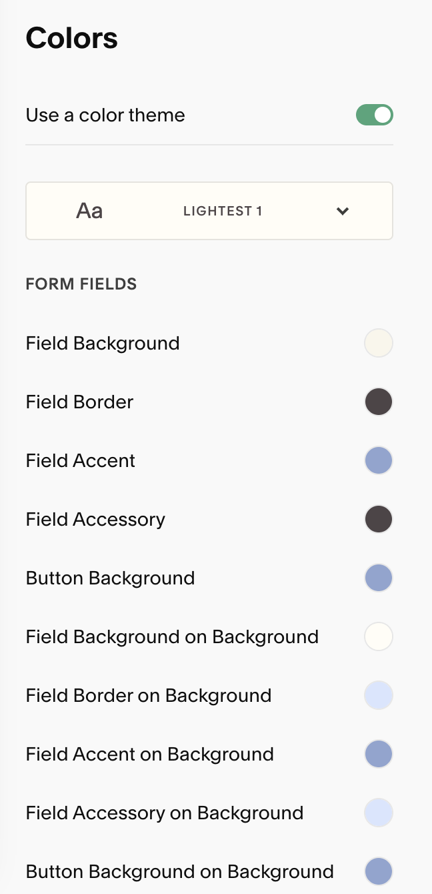This screenshot has width=432, height=894.
Task: Open Field Accessory on Background swatch
Action: 379,813
